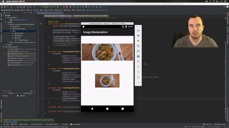Collapse the manifests folder node
Image resolution: width=229 pixels, height=128 pixels.
[x=6, y=17]
